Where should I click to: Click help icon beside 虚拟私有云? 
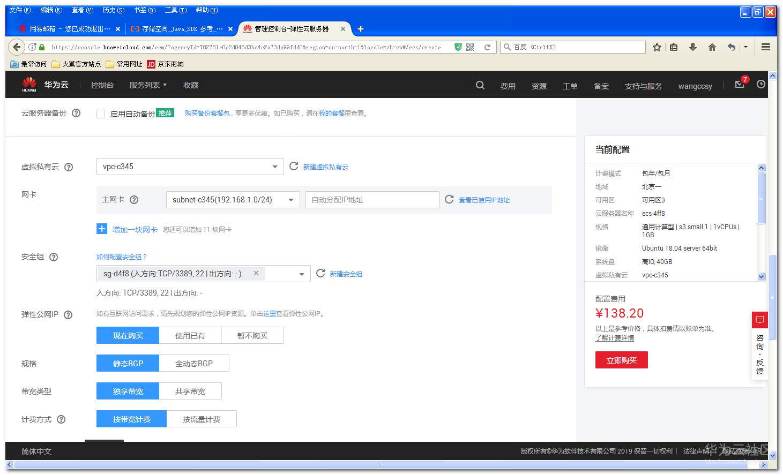(x=69, y=167)
